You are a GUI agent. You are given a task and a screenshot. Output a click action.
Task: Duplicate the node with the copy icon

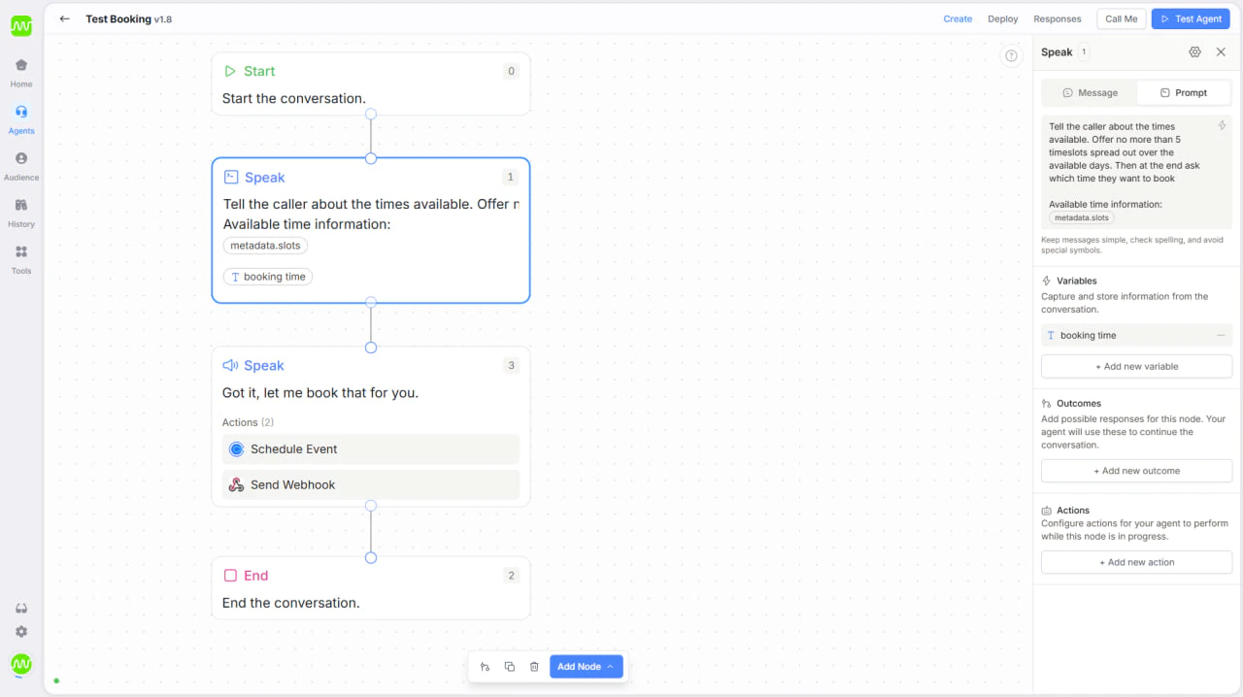pyautogui.click(x=510, y=666)
